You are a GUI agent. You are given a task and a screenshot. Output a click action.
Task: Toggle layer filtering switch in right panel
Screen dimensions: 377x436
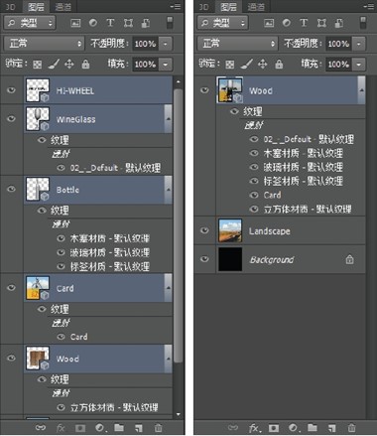click(x=363, y=23)
